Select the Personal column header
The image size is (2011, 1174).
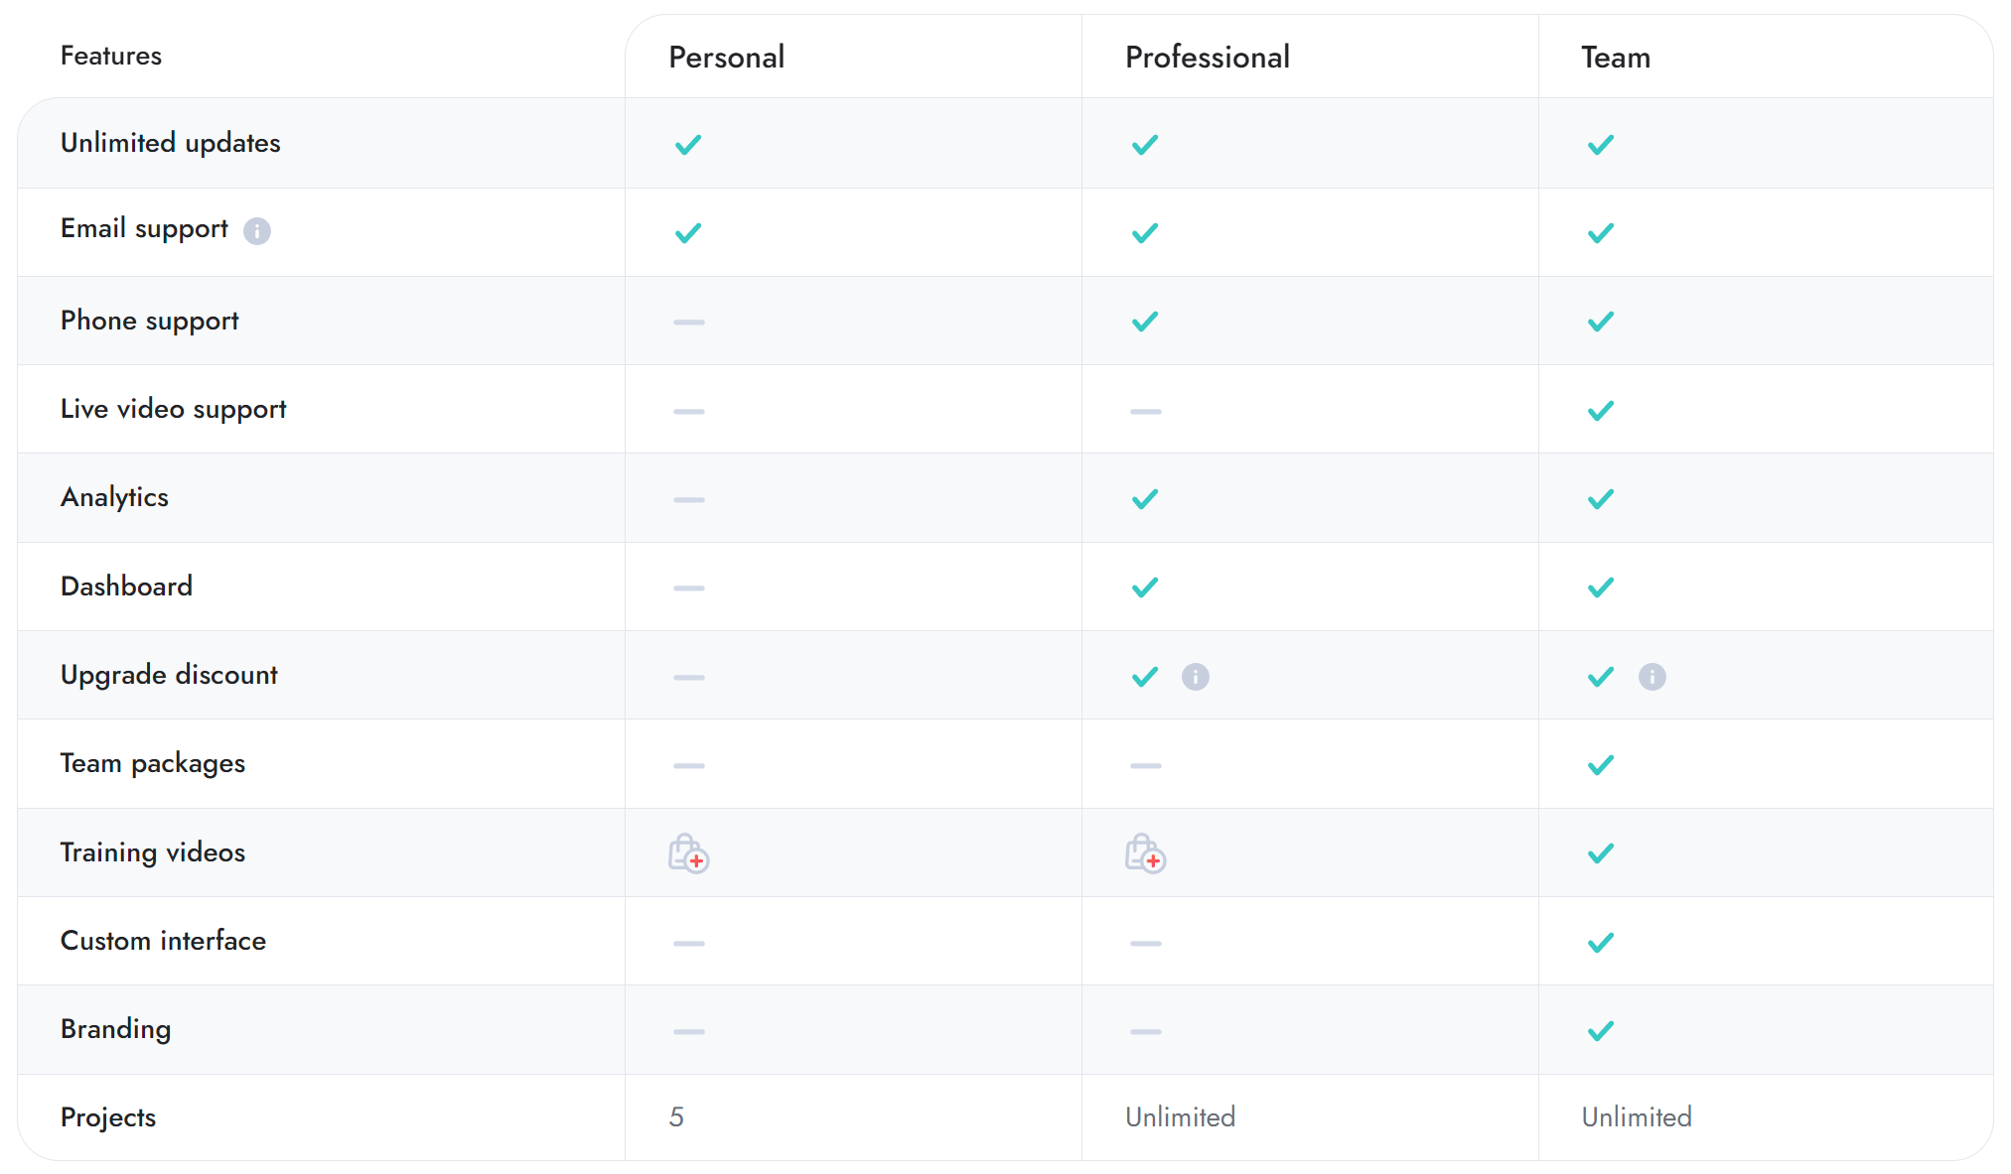coord(726,57)
